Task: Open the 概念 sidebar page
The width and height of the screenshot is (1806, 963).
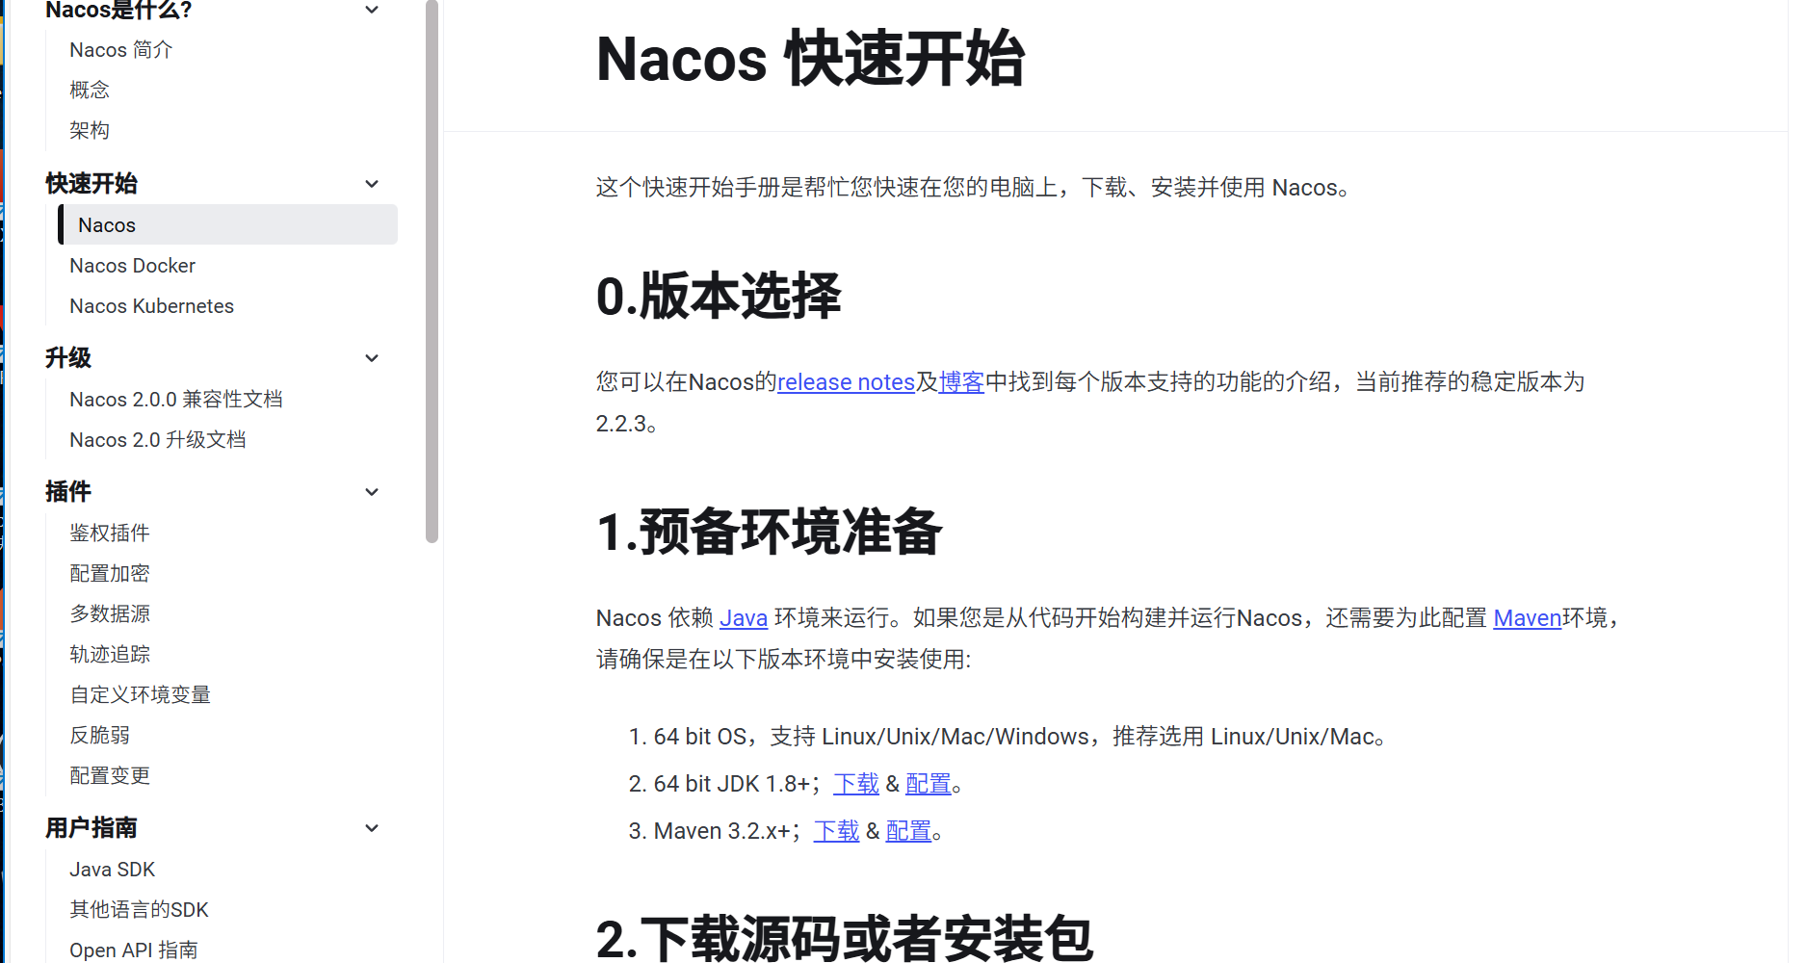Action: (90, 91)
